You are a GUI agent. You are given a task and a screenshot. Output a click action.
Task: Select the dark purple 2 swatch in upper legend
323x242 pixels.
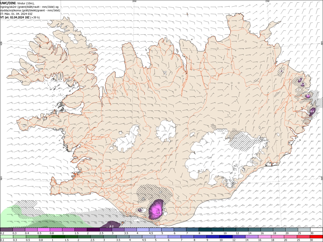click(93, 230)
